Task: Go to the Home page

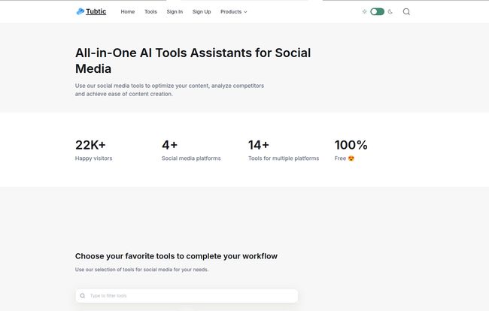Action: point(128,11)
